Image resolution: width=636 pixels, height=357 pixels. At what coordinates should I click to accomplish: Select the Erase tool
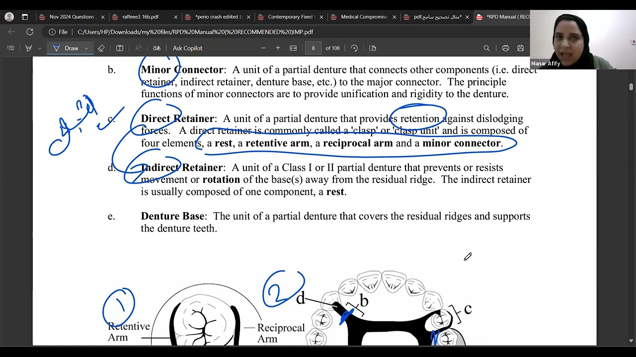point(101,48)
